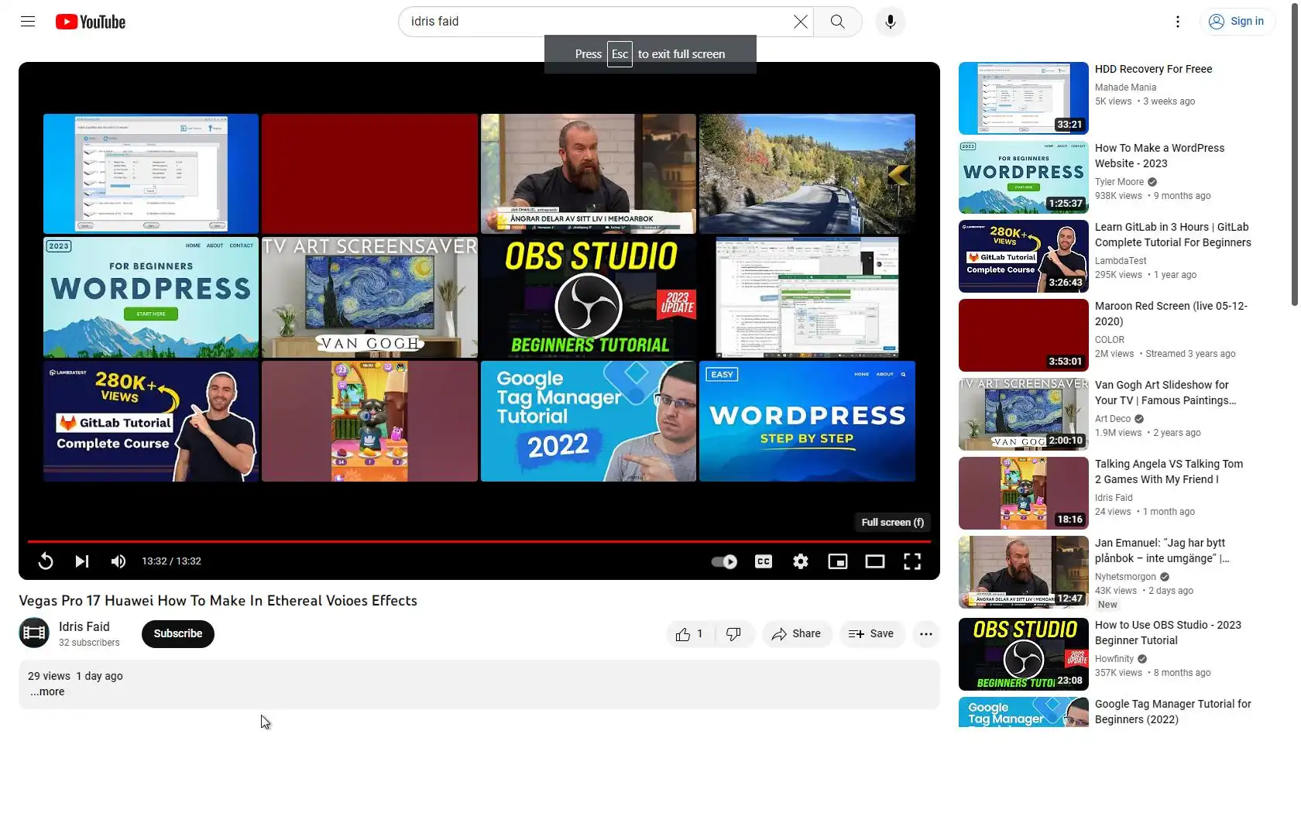
Task: Clear the search box with the X
Action: coord(801,22)
